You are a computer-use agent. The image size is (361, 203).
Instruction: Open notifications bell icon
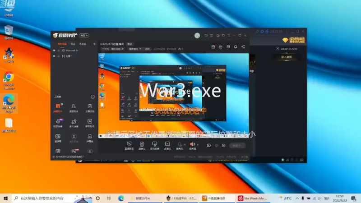tap(236, 47)
